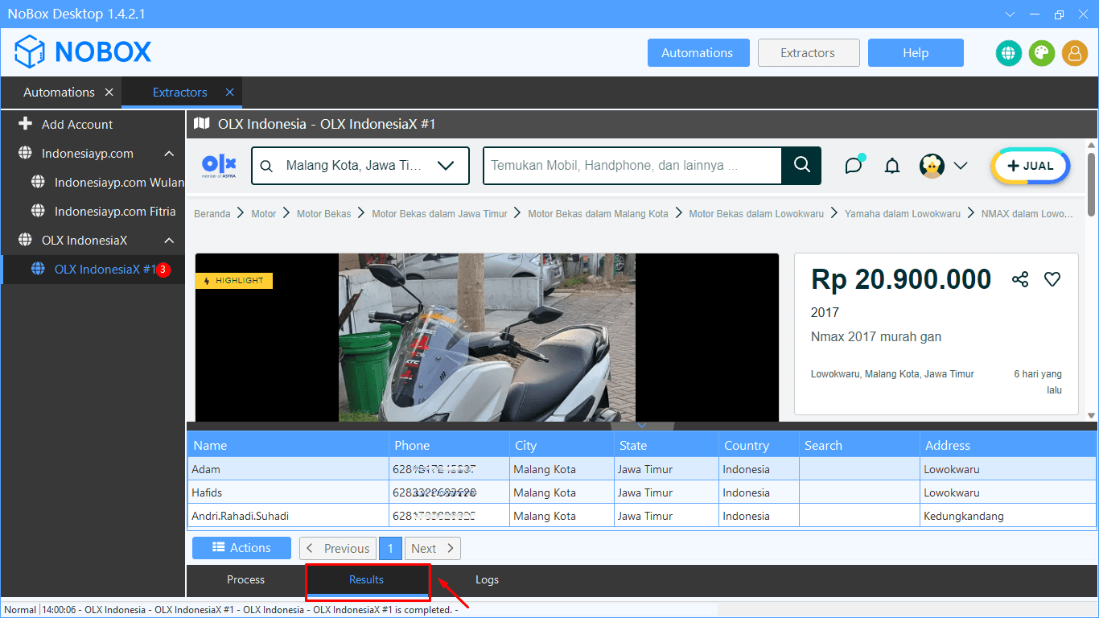
Task: Switch to the Automations tab
Action: pos(58,92)
